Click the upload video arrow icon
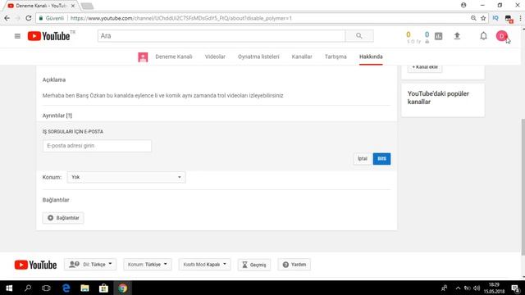525x295 pixels. (457, 36)
